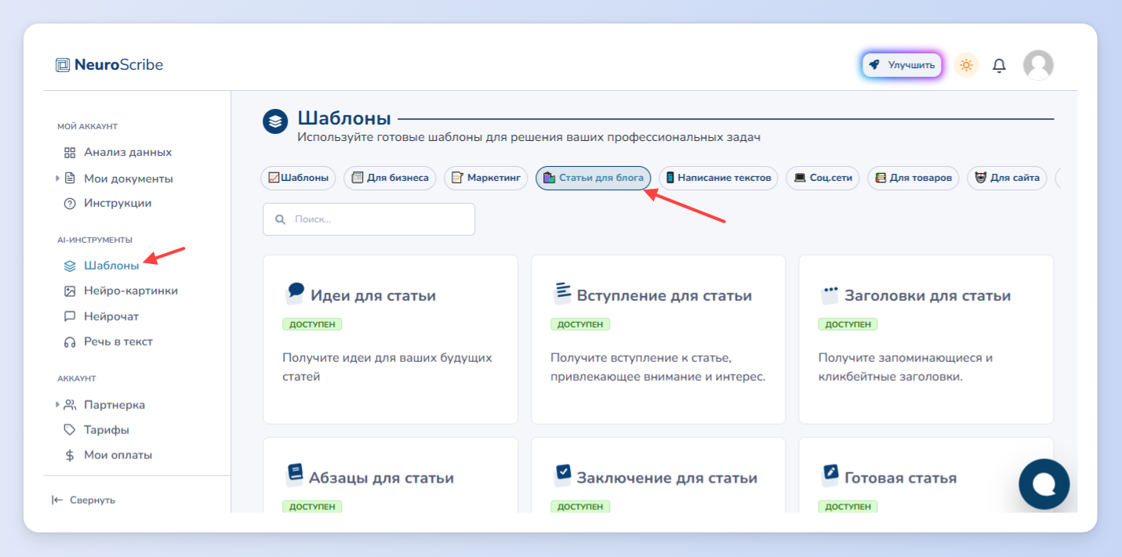Open the user avatar profile menu
Viewport: 1122px width, 557px height.
tap(1038, 65)
